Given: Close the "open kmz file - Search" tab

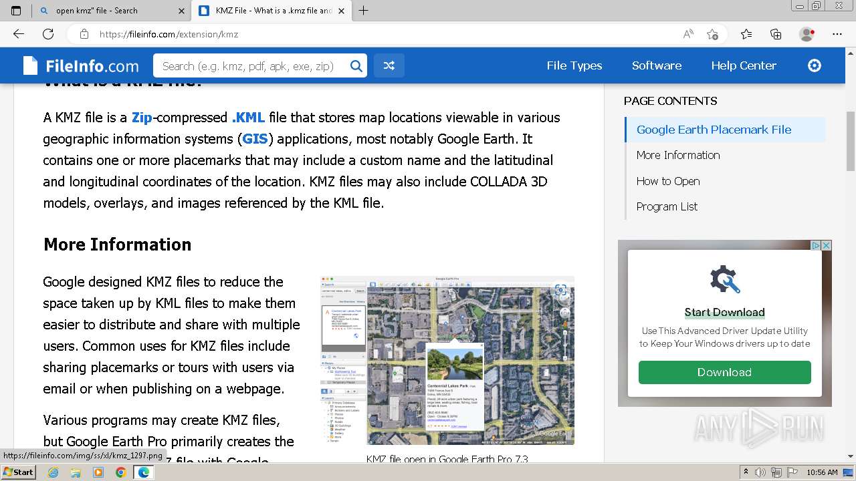Looking at the screenshot, I should (182, 11).
